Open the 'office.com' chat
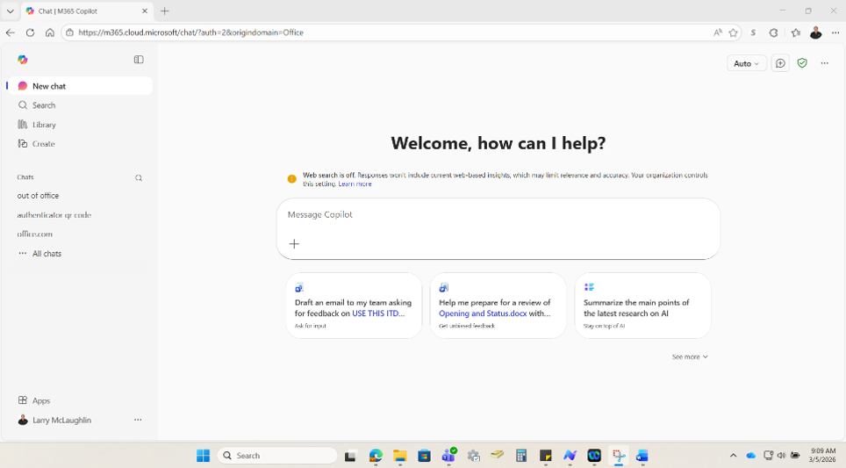Image resolution: width=846 pixels, height=468 pixels. (x=34, y=234)
